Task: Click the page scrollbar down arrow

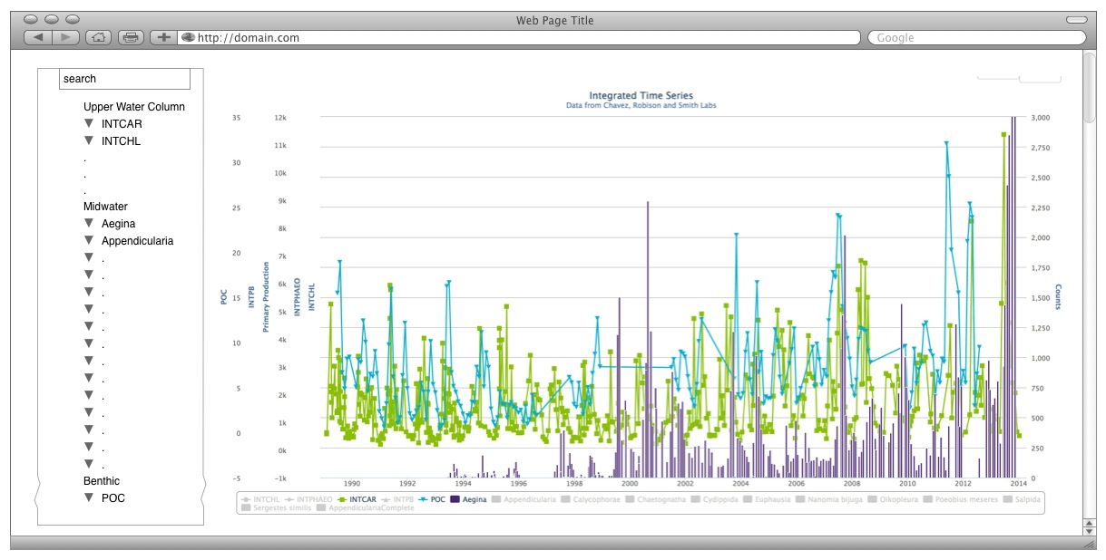Action: (x=1090, y=531)
